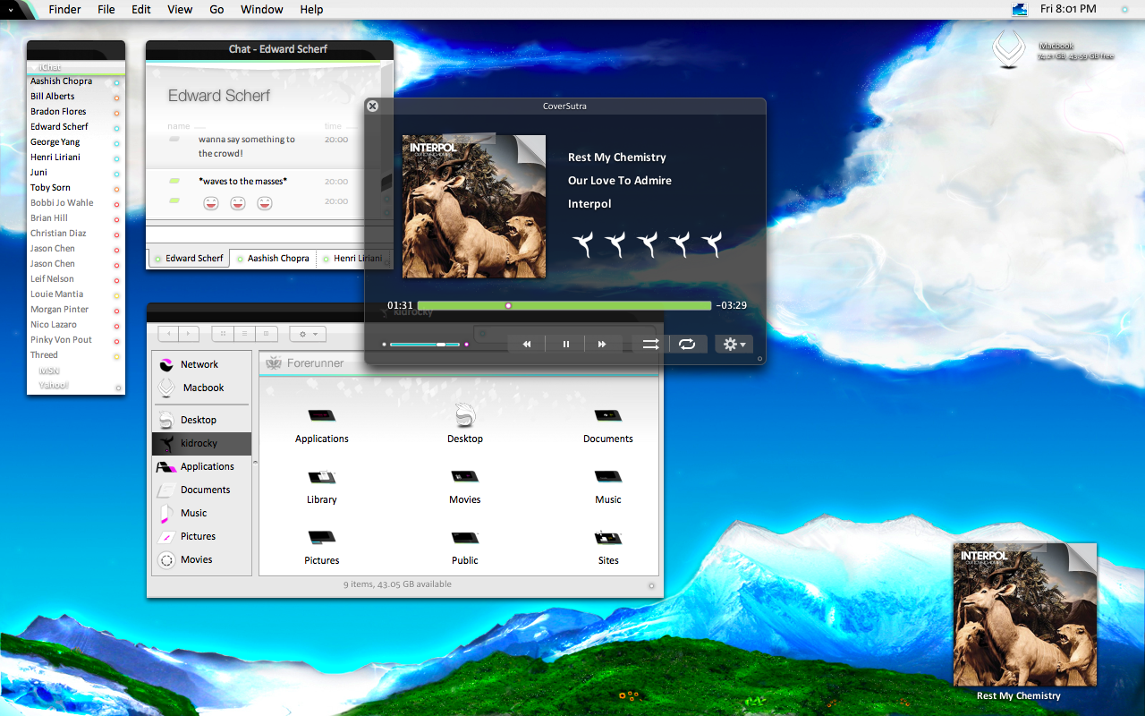
Task: Open the Pictures folder icon in Finder
Action: (x=322, y=538)
